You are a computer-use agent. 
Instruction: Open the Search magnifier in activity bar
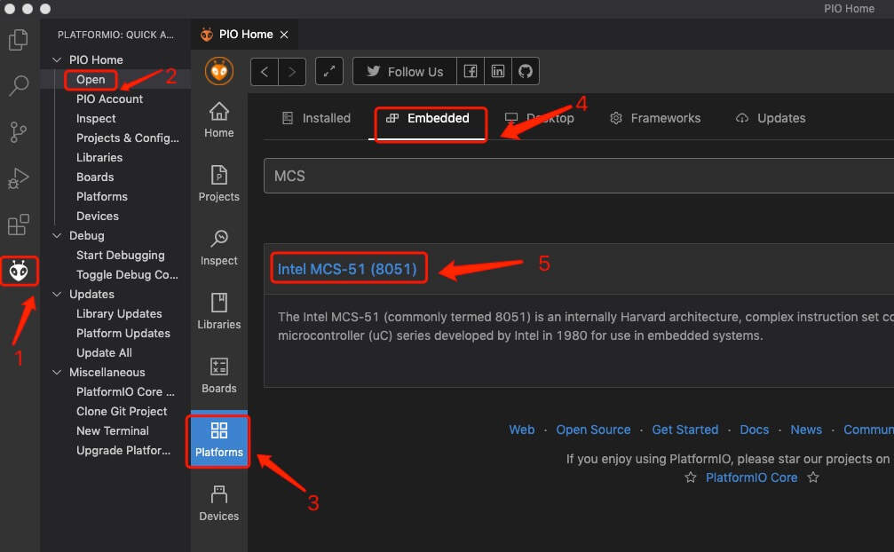(18, 86)
